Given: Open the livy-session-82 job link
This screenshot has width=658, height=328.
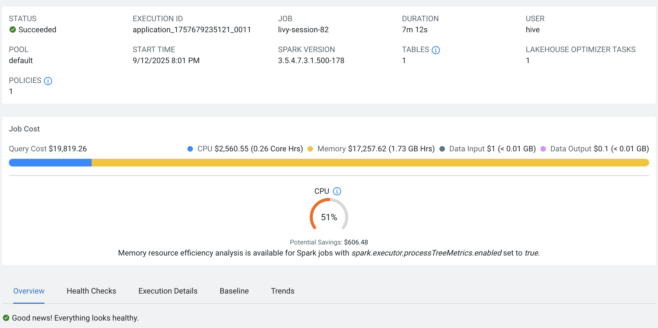Looking at the screenshot, I should pyautogui.click(x=303, y=29).
